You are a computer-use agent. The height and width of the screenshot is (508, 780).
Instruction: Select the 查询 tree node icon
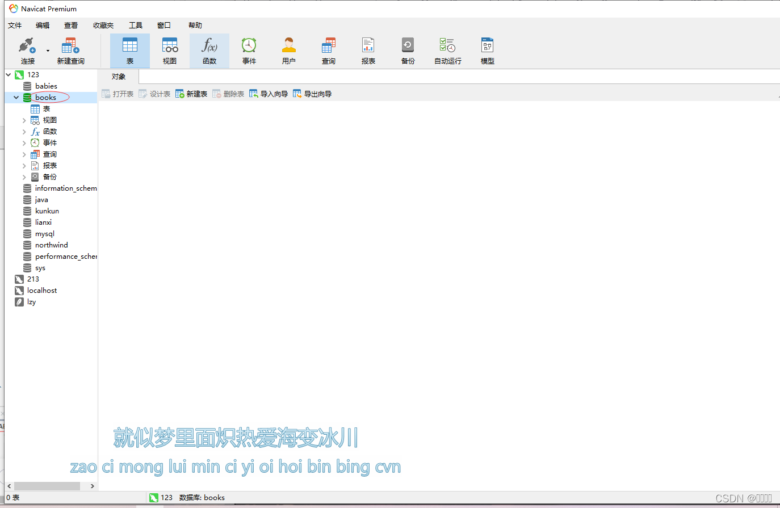[35, 154]
